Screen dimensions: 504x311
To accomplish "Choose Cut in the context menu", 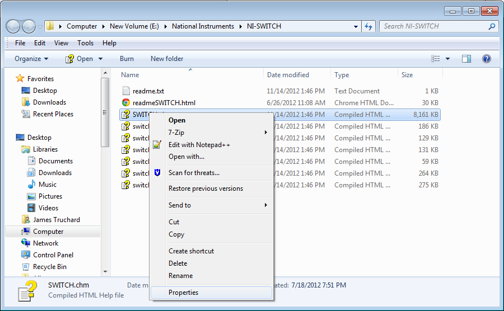I will pyautogui.click(x=174, y=222).
